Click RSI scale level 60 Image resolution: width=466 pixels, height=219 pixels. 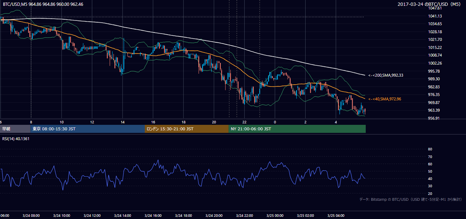point(430,164)
